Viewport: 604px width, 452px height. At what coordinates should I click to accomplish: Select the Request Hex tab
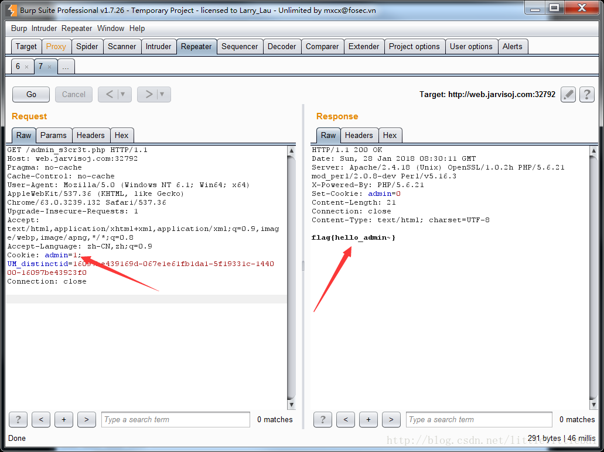click(121, 135)
